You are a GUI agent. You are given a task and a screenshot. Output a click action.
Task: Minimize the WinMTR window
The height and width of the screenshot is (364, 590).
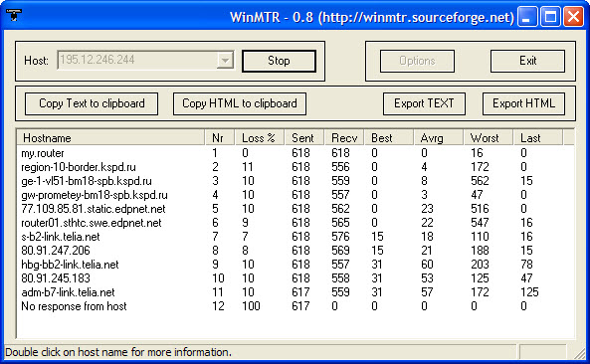(527, 17)
